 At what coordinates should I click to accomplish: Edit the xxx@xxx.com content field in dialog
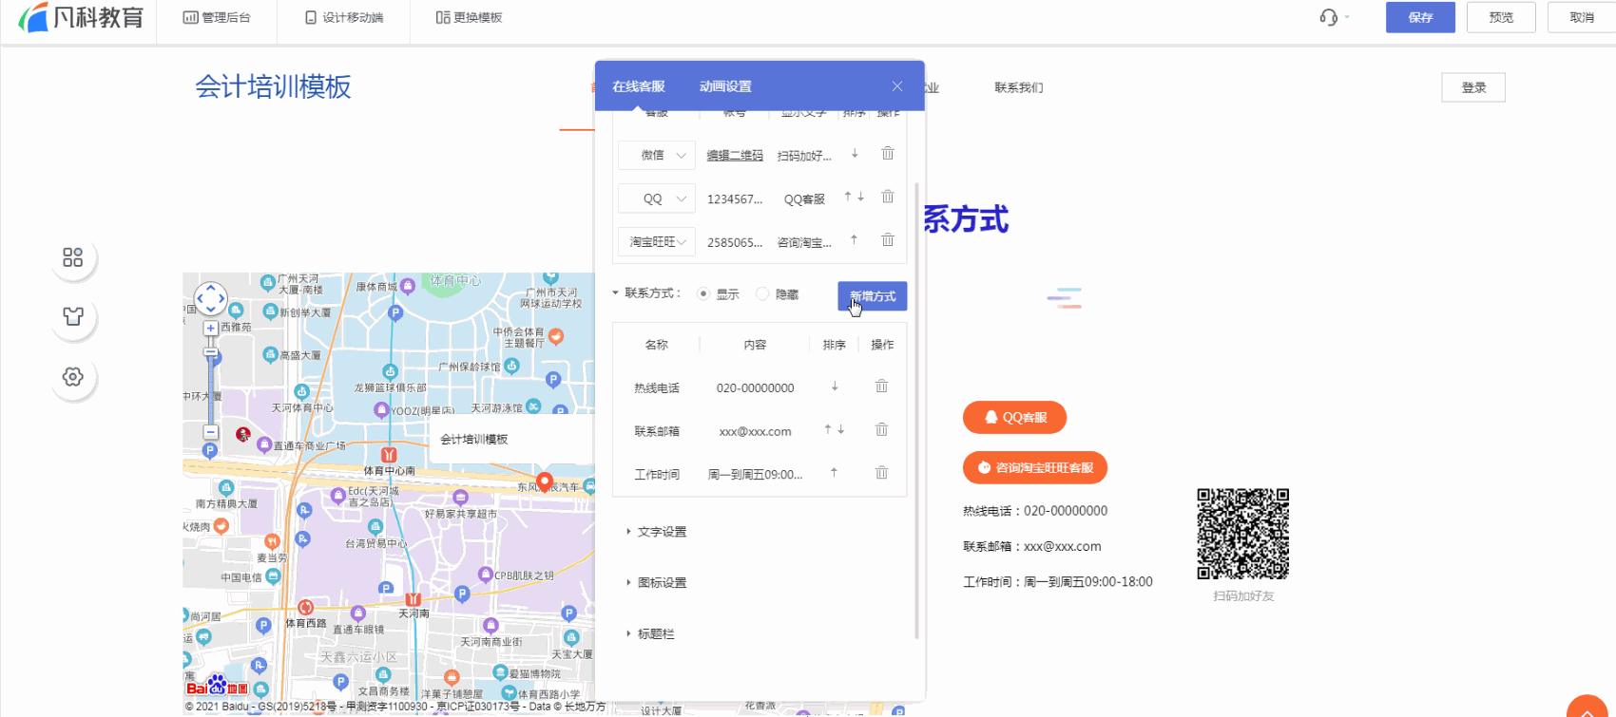click(x=756, y=431)
